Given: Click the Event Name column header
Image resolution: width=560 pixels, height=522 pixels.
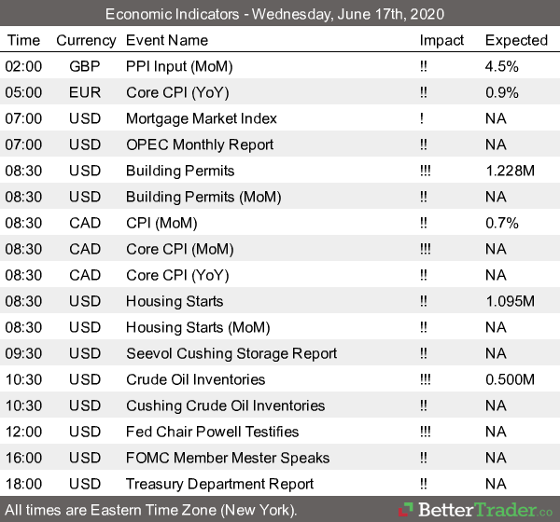Looking at the screenshot, I should 167,40.
